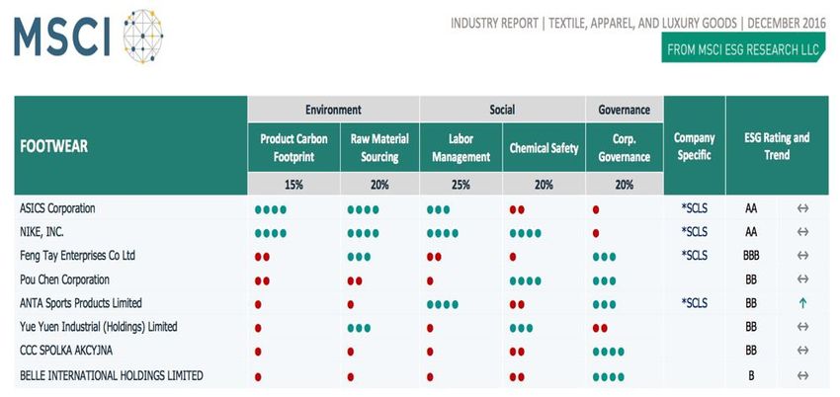Screen dimensions: 840x397
Task: Click the Yue Yuen Industrial (Holdings) Limited row name
Action: pos(98,326)
